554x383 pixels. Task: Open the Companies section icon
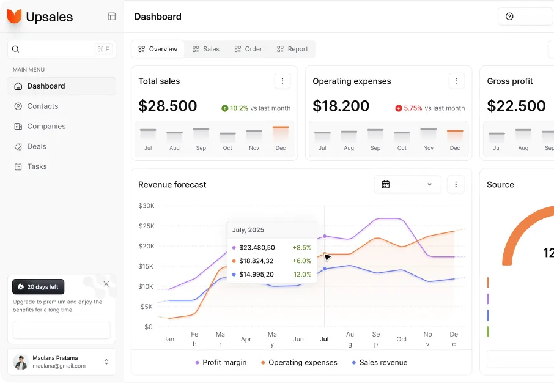coord(18,126)
